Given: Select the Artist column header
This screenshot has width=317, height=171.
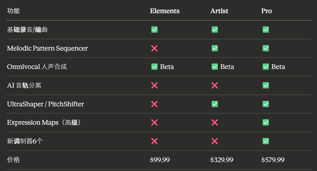Looking at the screenshot, I should 219,11.
